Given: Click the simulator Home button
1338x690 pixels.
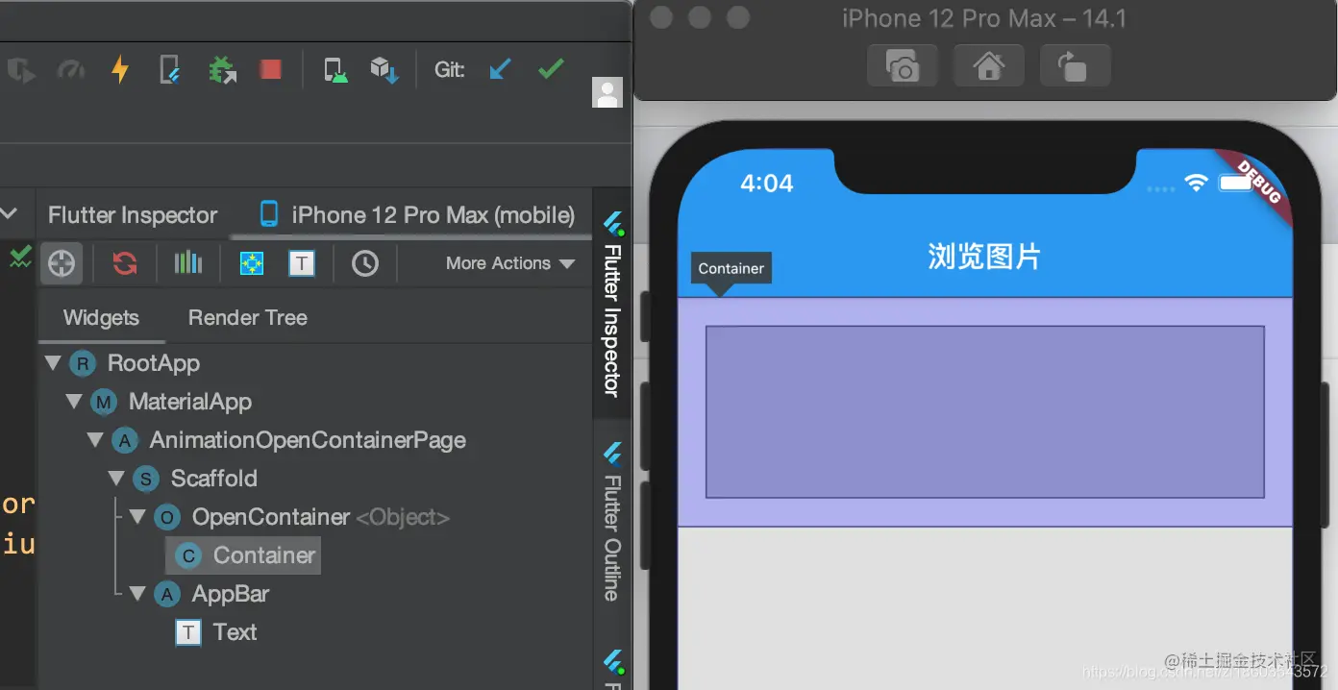Looking at the screenshot, I should pos(989,66).
